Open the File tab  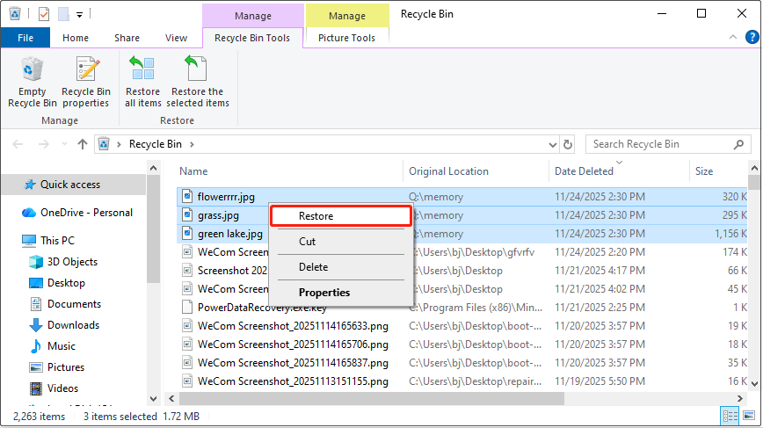(25, 38)
